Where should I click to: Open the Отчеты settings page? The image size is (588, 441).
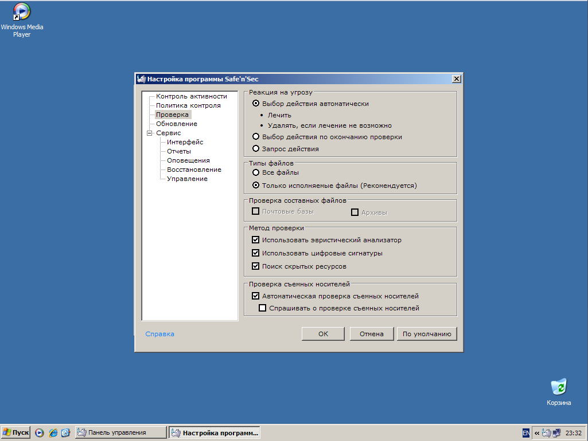pos(179,151)
